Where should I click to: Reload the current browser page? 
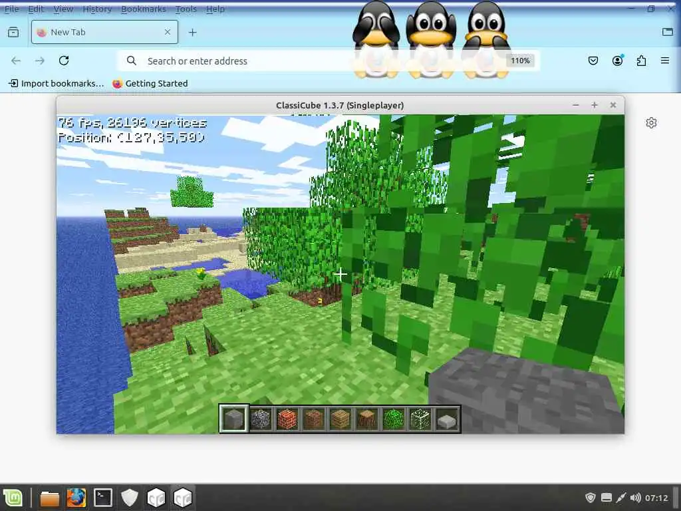(64, 61)
